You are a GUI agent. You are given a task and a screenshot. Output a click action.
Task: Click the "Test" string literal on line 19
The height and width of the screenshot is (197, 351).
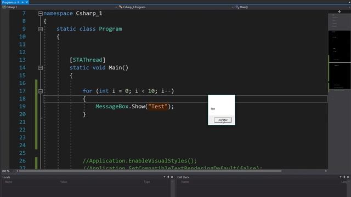coord(158,107)
